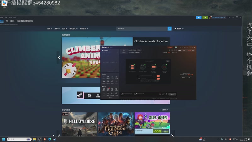Click the OBS-like round taskbar icon

click(40, 139)
